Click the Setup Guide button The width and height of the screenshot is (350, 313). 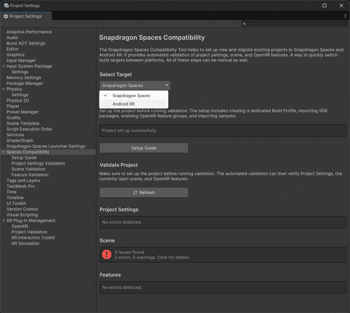point(144,148)
